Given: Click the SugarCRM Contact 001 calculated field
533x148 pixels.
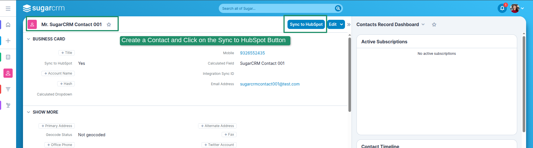Looking at the screenshot, I should pos(262,63).
